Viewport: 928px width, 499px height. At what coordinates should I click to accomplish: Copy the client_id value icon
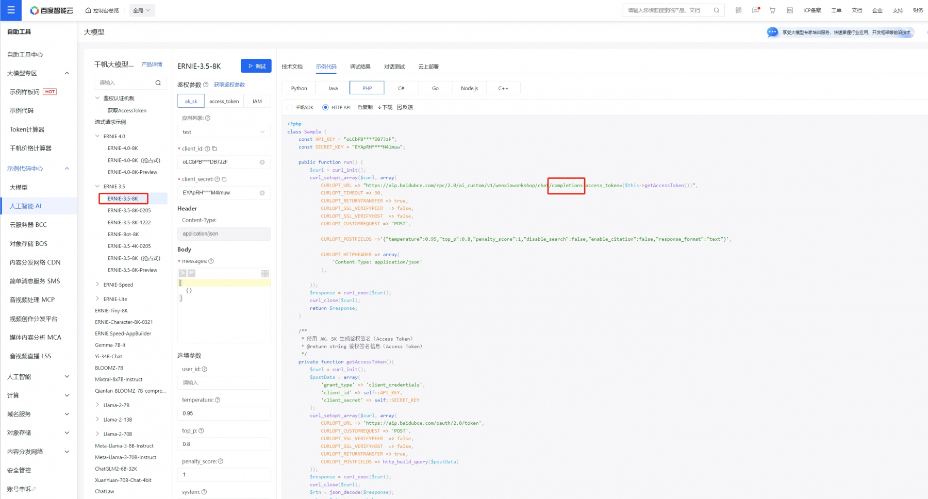pos(214,149)
